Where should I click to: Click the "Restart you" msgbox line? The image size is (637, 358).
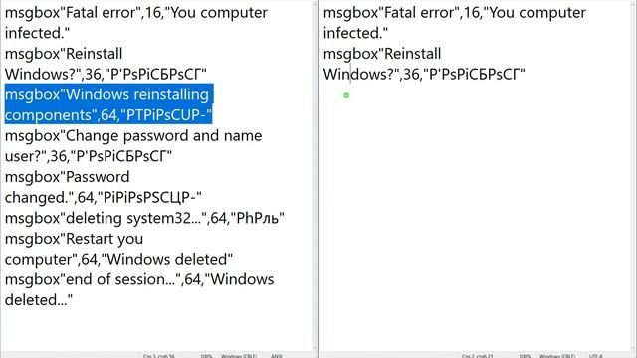tap(74, 239)
